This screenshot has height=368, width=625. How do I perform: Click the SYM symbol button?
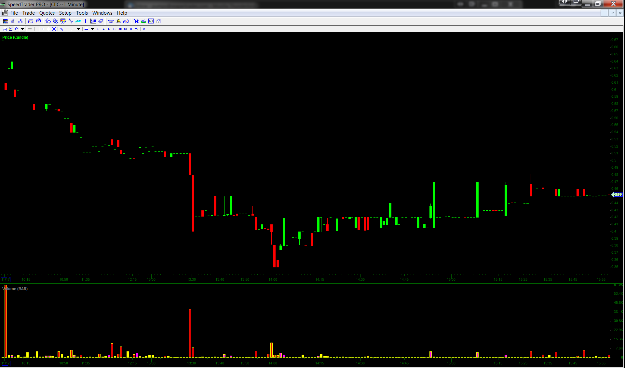coord(5,29)
